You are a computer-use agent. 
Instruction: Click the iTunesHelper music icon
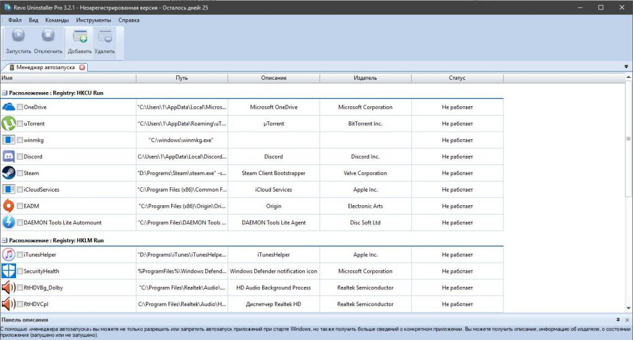point(9,255)
